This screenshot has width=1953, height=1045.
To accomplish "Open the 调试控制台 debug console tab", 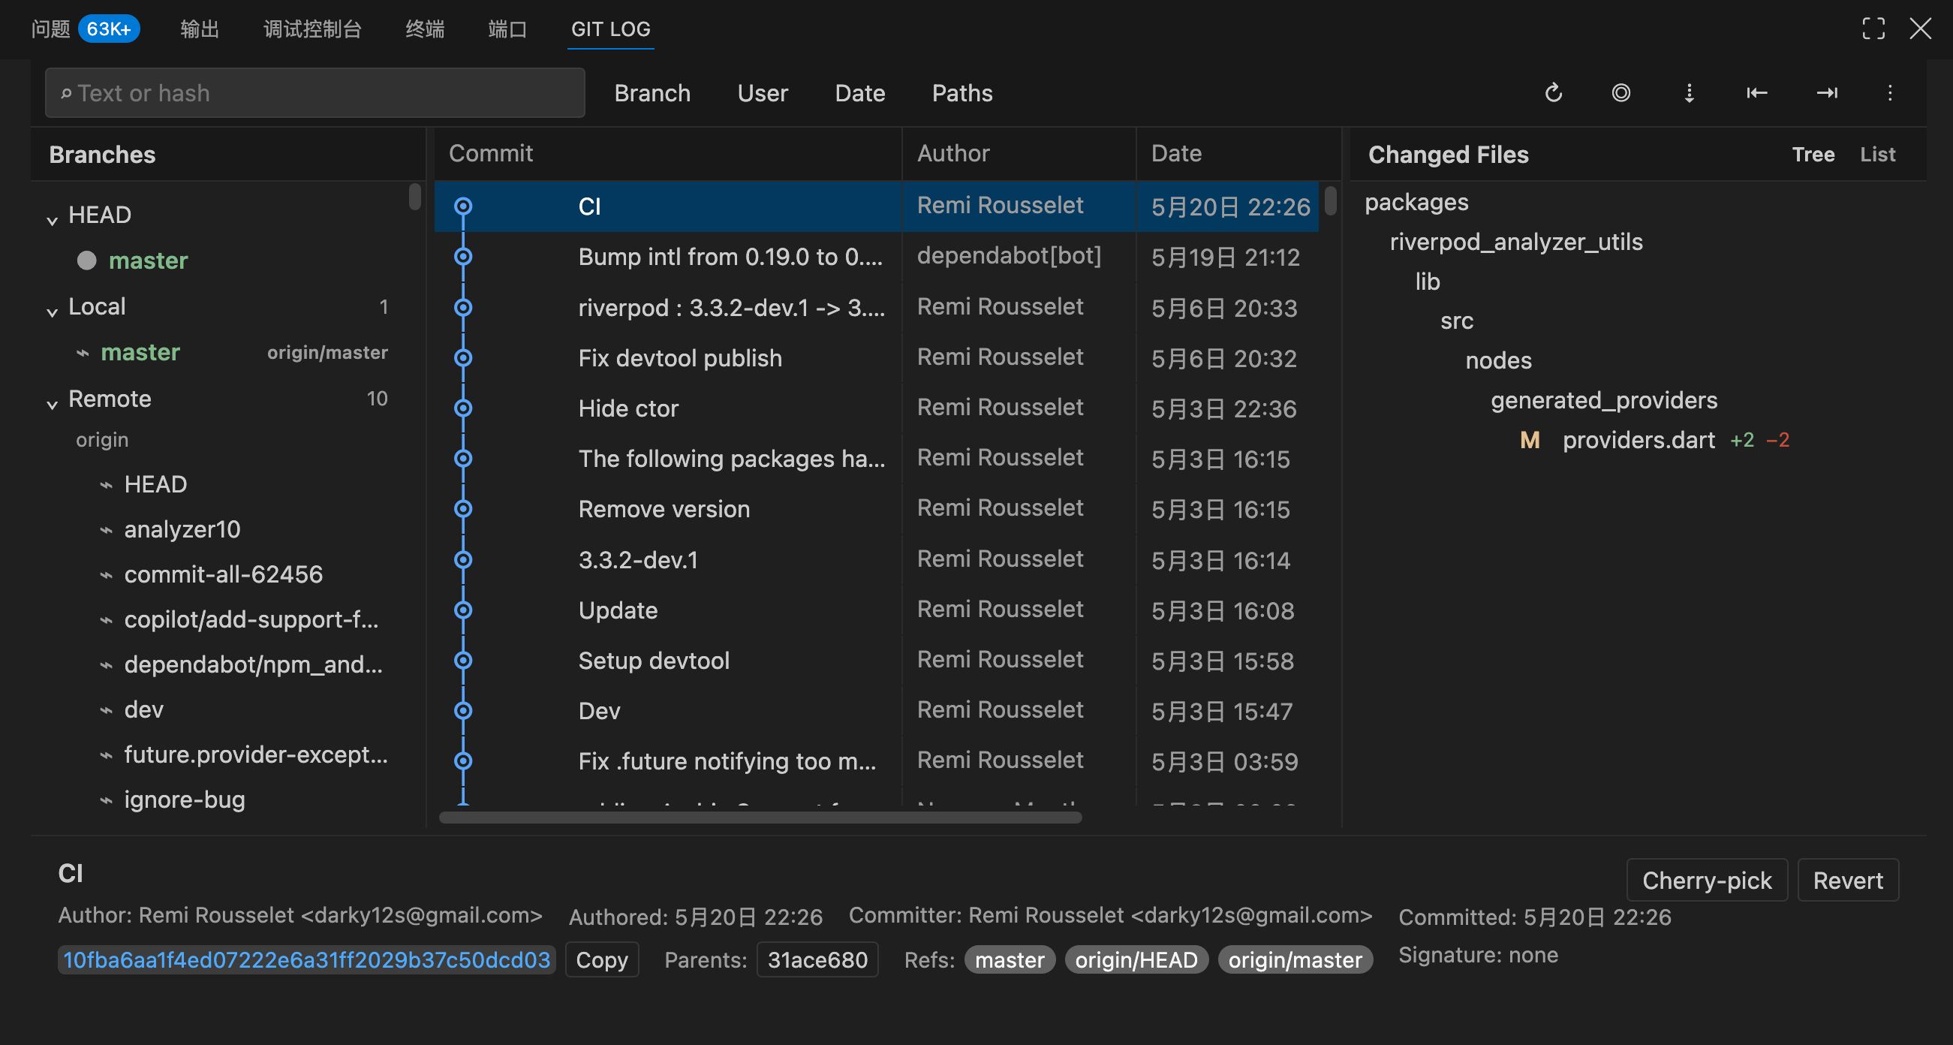I will coord(312,29).
